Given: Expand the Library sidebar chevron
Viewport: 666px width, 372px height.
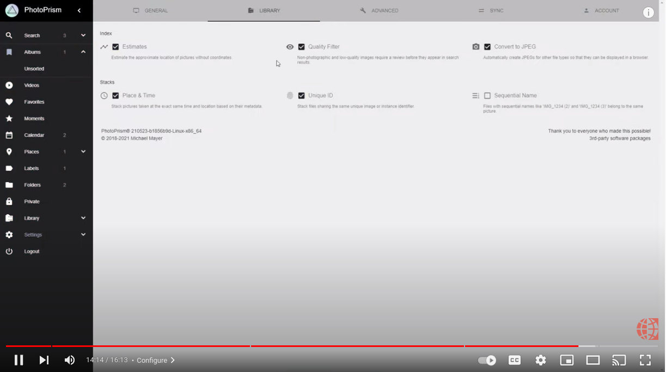Looking at the screenshot, I should coord(83,218).
